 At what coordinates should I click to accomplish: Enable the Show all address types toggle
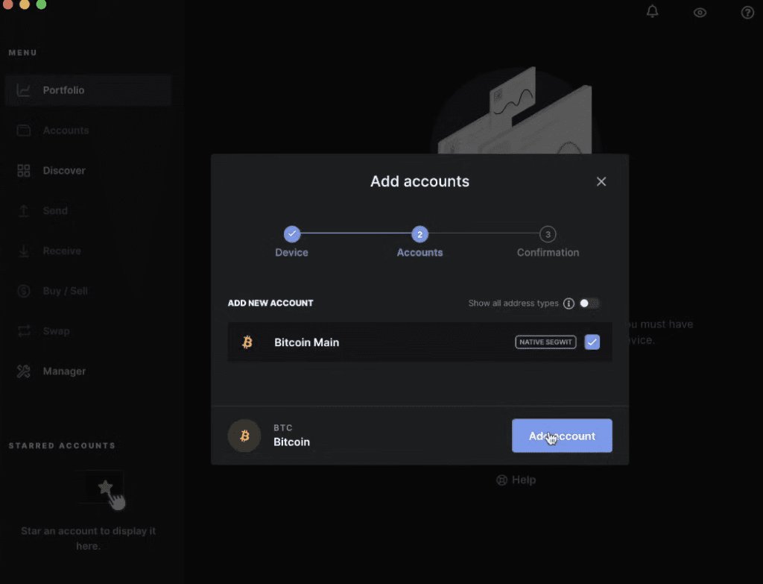click(x=589, y=304)
